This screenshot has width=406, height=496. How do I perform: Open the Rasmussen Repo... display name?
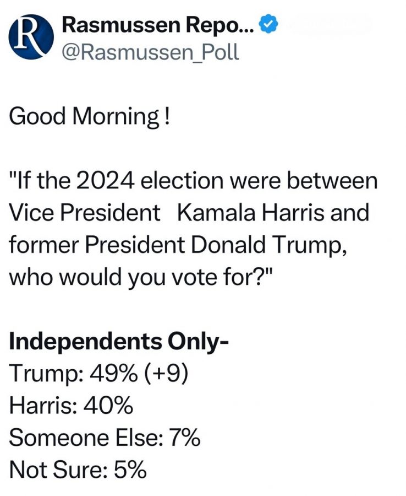pos(158,25)
